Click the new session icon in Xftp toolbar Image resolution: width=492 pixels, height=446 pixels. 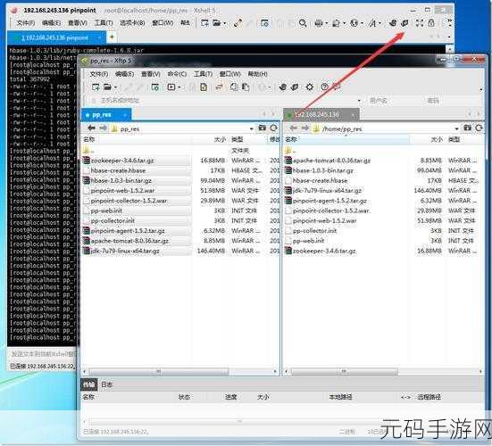tap(96, 87)
